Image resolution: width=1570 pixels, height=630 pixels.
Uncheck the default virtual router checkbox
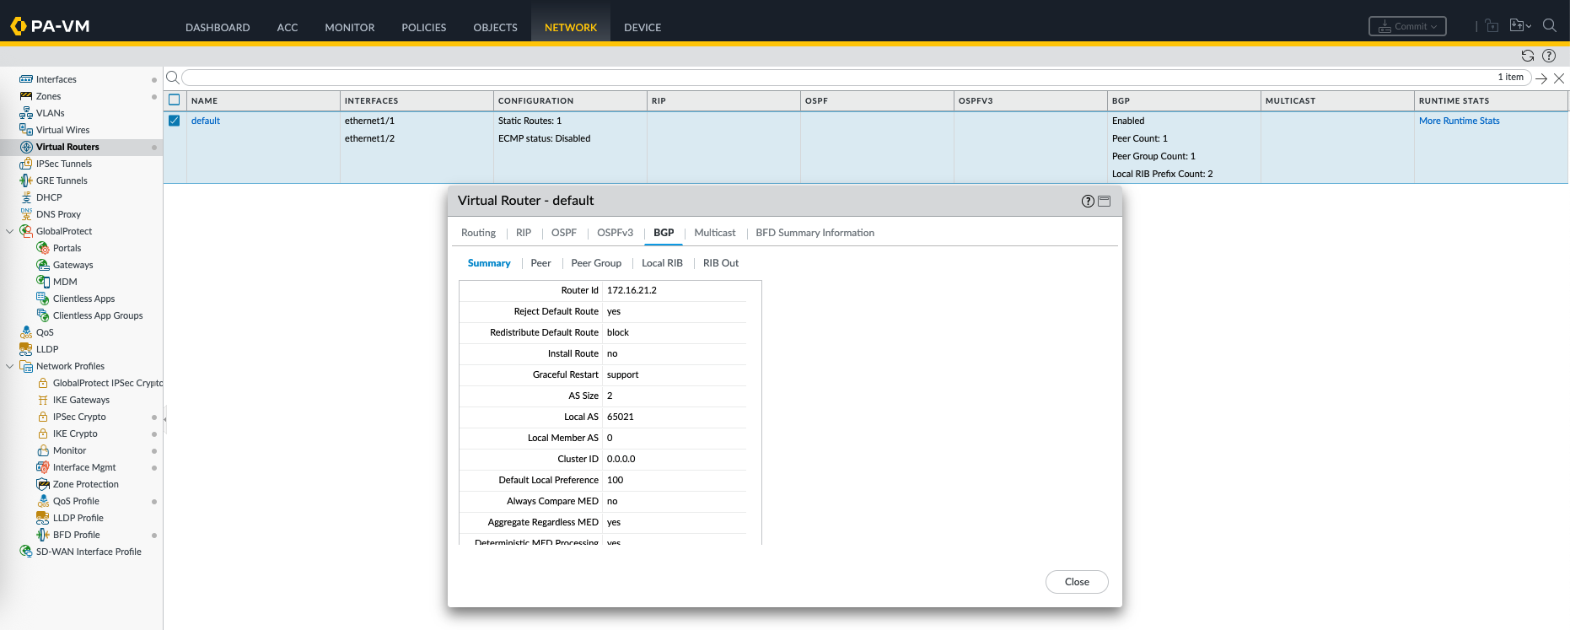pyautogui.click(x=175, y=121)
